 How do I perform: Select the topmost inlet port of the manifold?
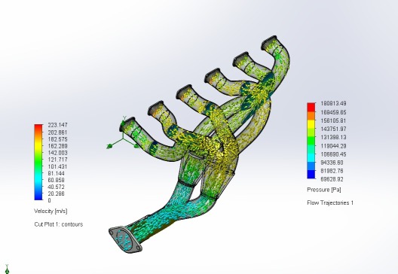[270, 42]
